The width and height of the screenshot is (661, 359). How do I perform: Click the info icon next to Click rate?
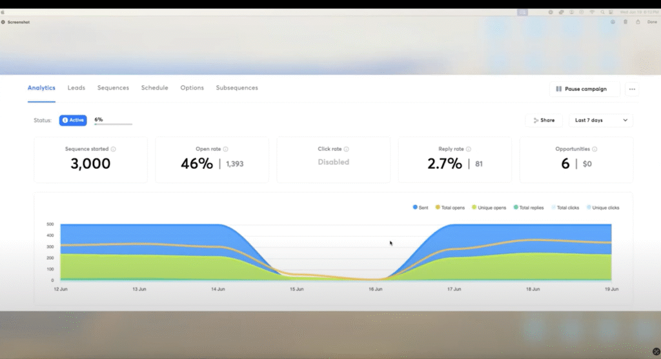click(347, 149)
